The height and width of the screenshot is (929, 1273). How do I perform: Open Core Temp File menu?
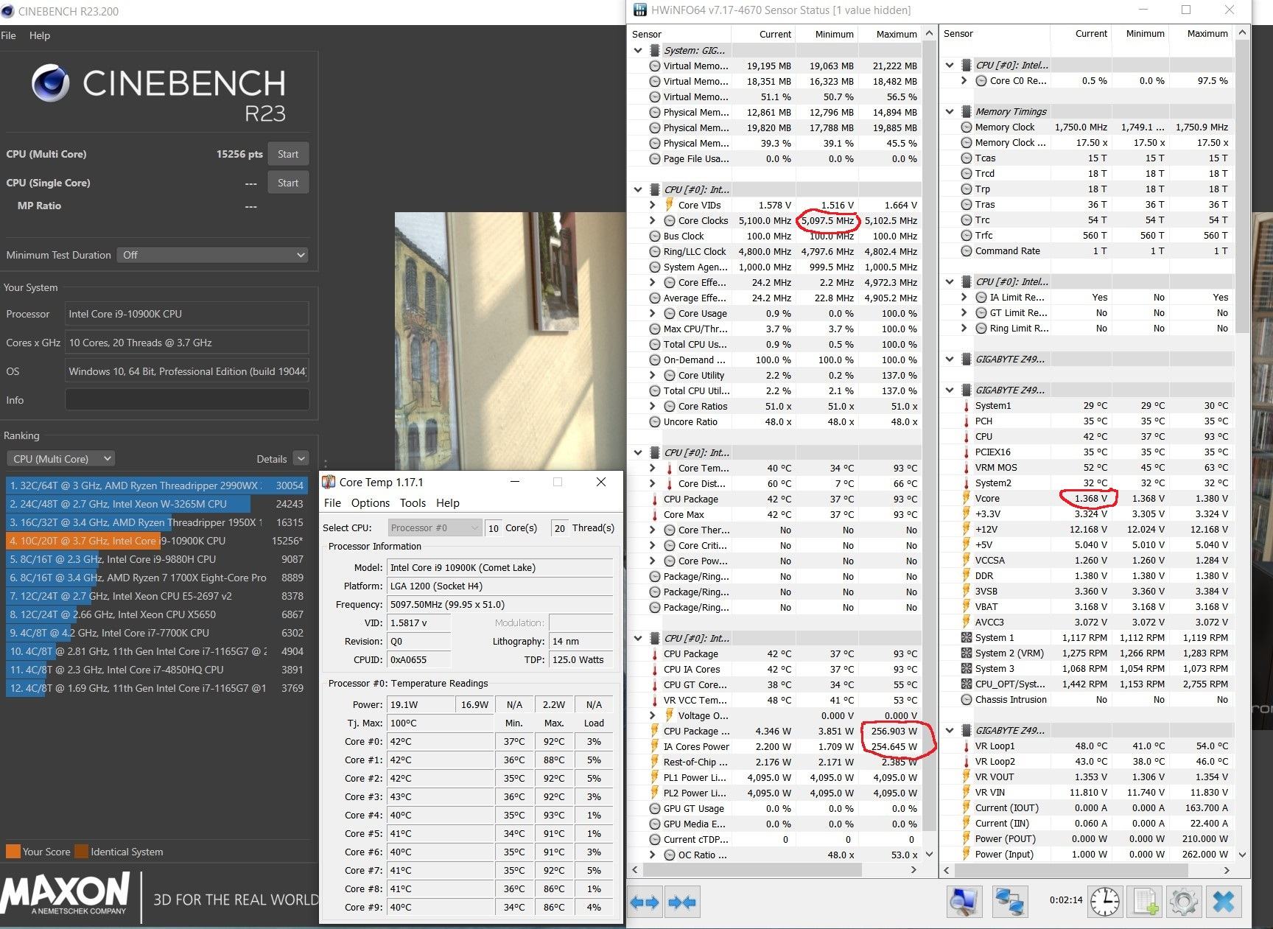(333, 502)
